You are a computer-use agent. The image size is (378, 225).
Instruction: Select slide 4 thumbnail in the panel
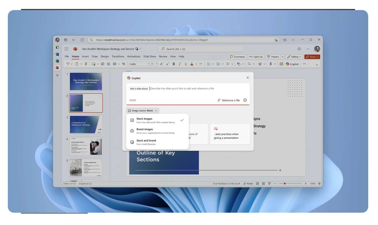point(86,146)
